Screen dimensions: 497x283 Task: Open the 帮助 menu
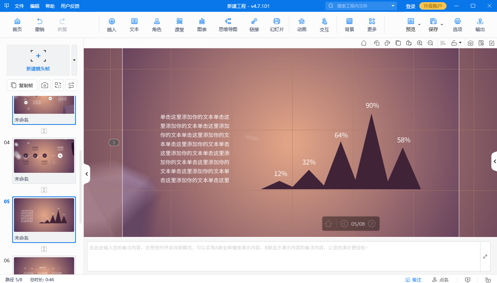(50, 6)
